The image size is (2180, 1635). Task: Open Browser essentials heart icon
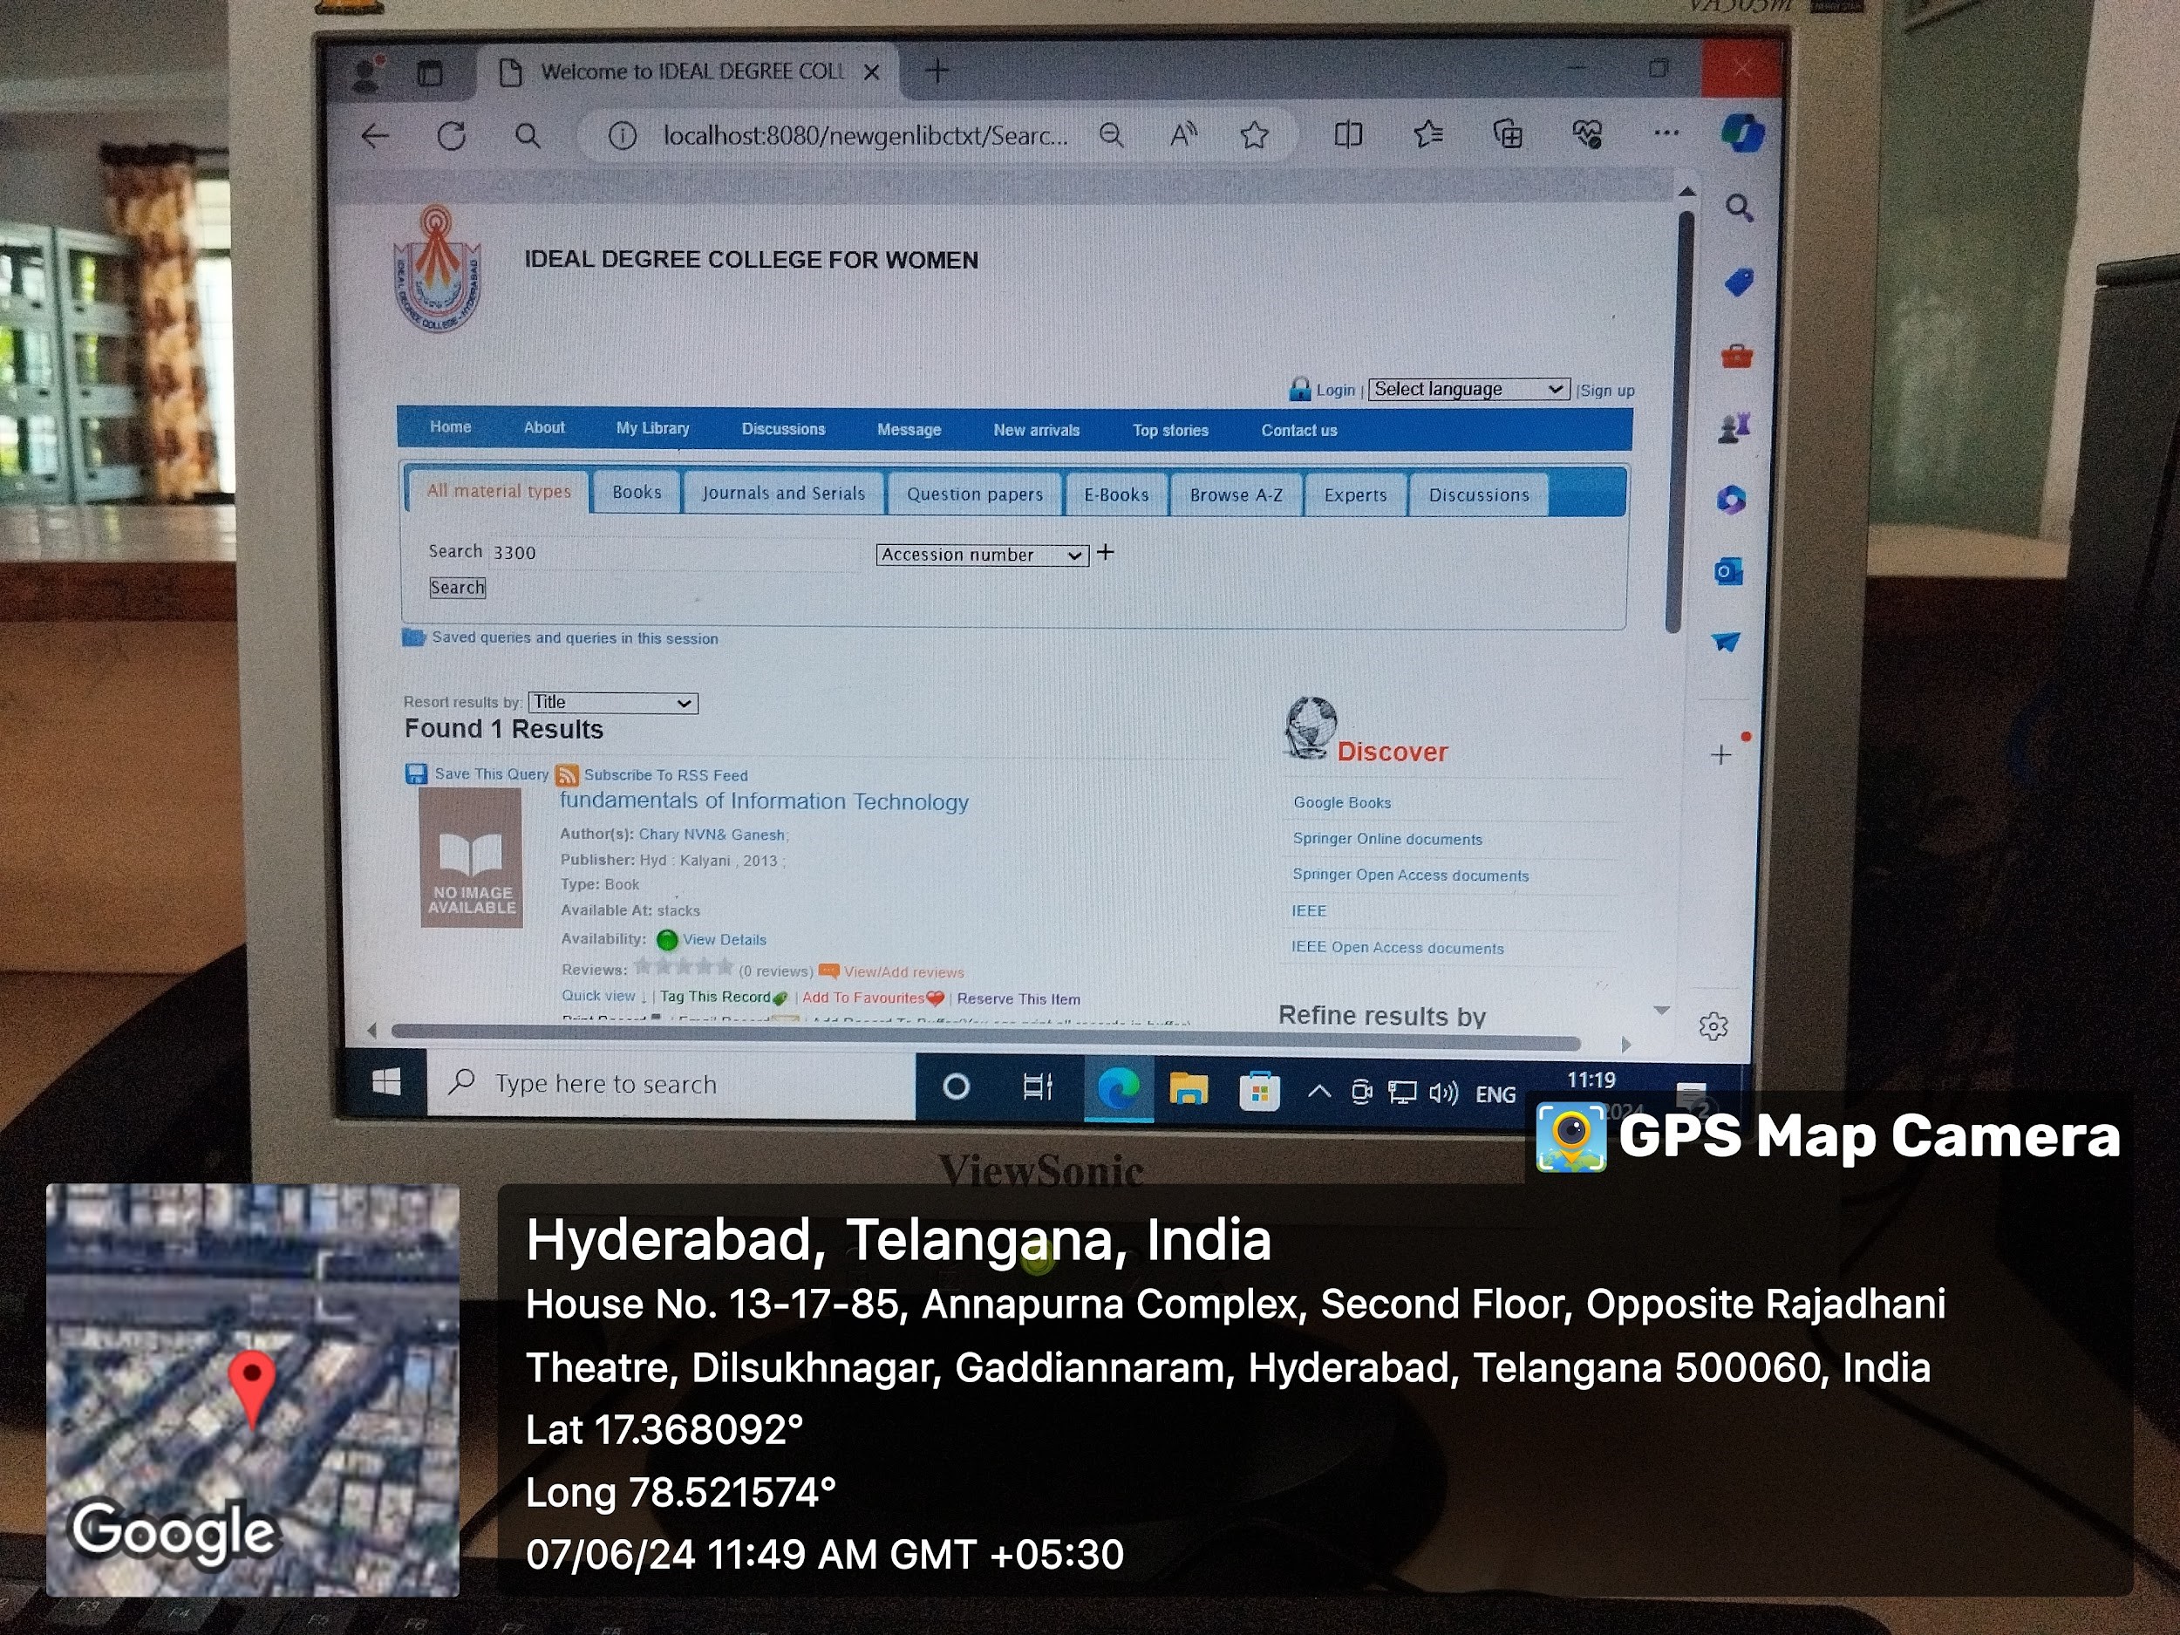tap(1587, 133)
